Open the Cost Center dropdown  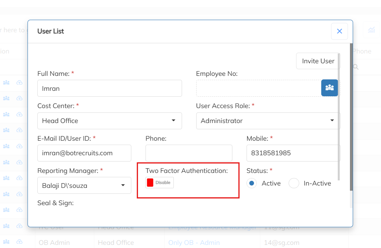(109, 121)
